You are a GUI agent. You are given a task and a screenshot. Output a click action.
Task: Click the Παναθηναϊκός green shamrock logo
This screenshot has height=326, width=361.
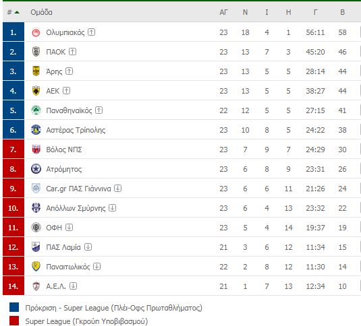36,110
